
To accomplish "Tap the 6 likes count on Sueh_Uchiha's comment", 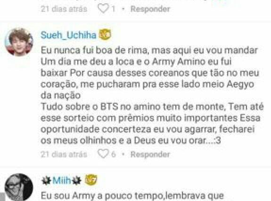I will 114,155.
